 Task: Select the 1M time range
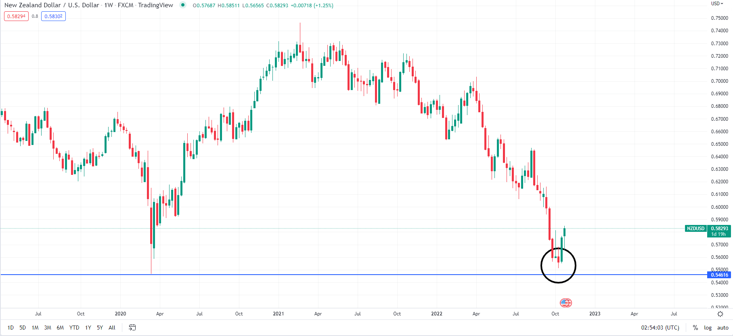pyautogui.click(x=35, y=328)
